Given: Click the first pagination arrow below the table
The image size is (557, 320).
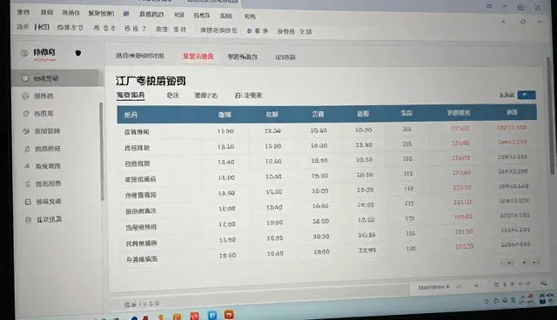Looking at the screenshot, I should (x=504, y=263).
